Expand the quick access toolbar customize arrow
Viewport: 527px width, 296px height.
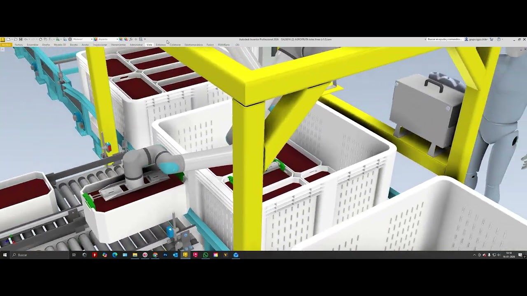(x=145, y=39)
